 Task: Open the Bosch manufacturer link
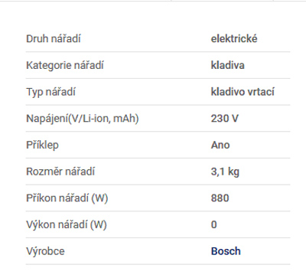point(226,251)
